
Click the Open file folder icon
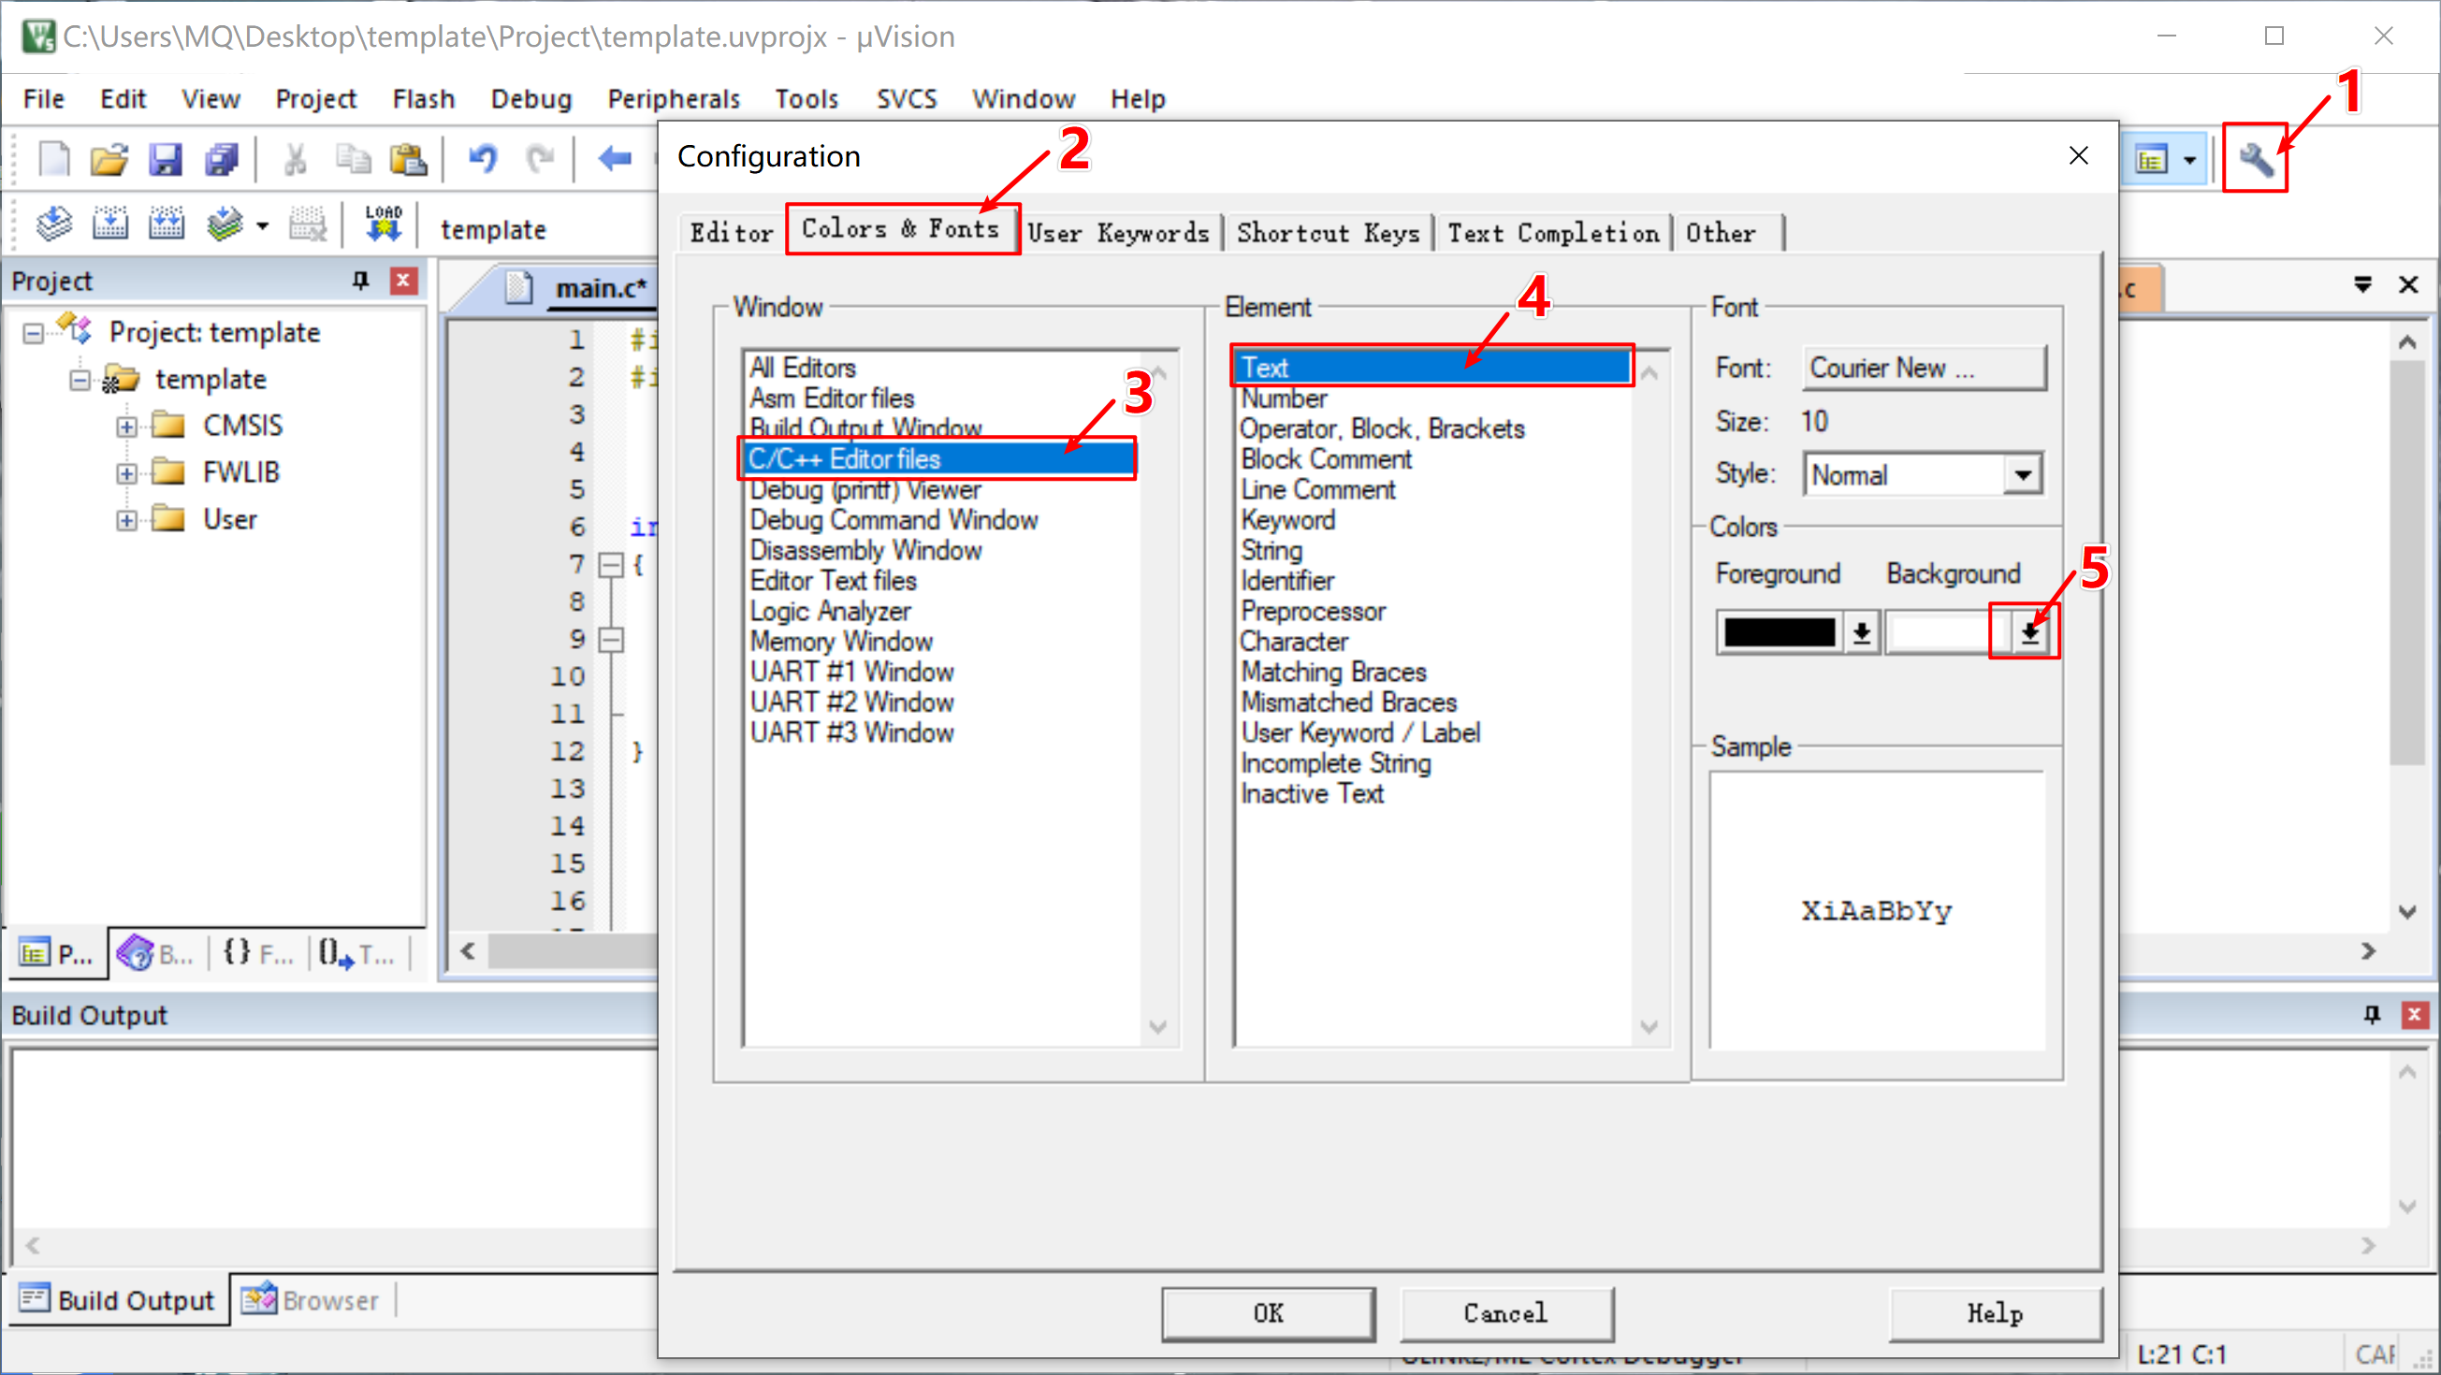109,159
